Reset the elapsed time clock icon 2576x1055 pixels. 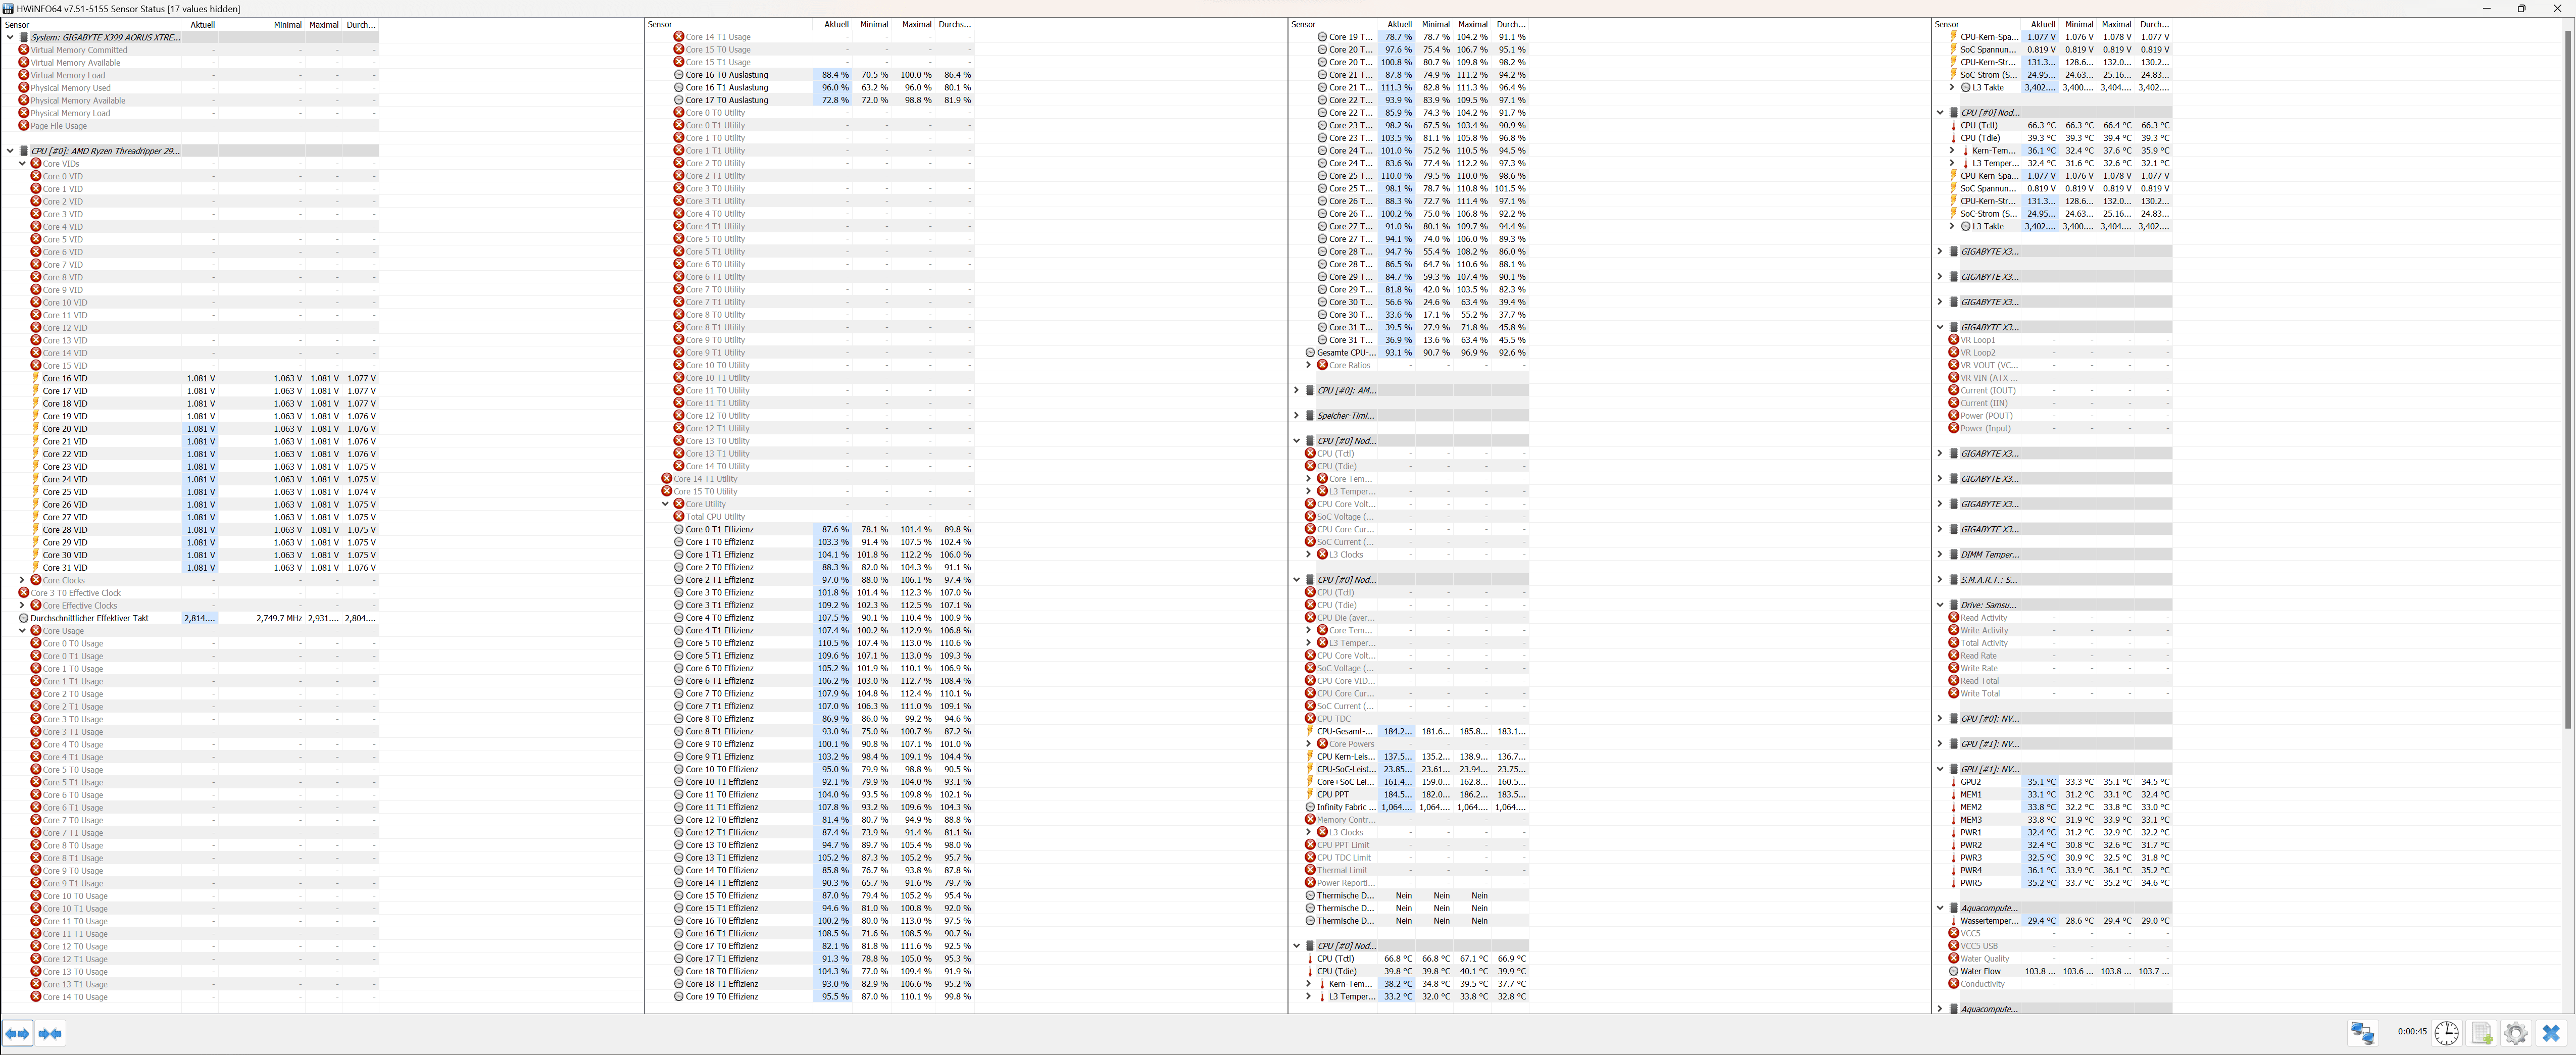click(2446, 1033)
